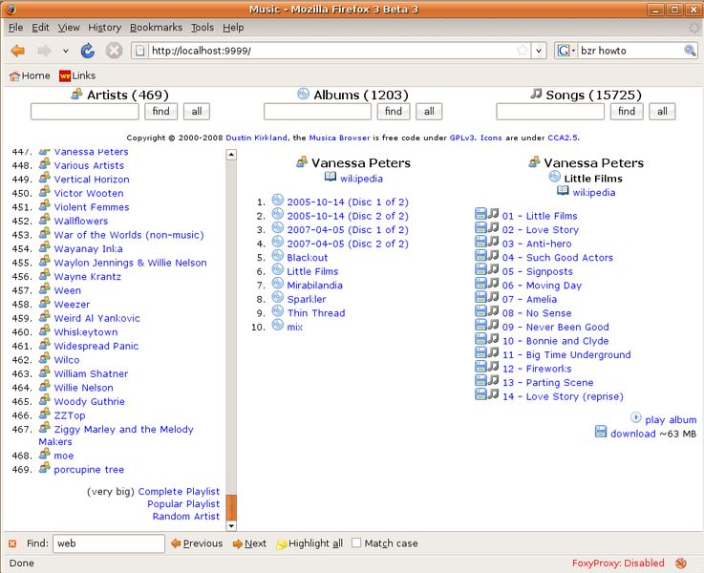704x573 pixels.
Task: Go back with the orange arrow
Action: click(18, 51)
